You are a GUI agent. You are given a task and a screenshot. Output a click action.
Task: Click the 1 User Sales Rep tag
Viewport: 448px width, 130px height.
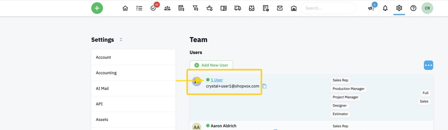coord(341,80)
